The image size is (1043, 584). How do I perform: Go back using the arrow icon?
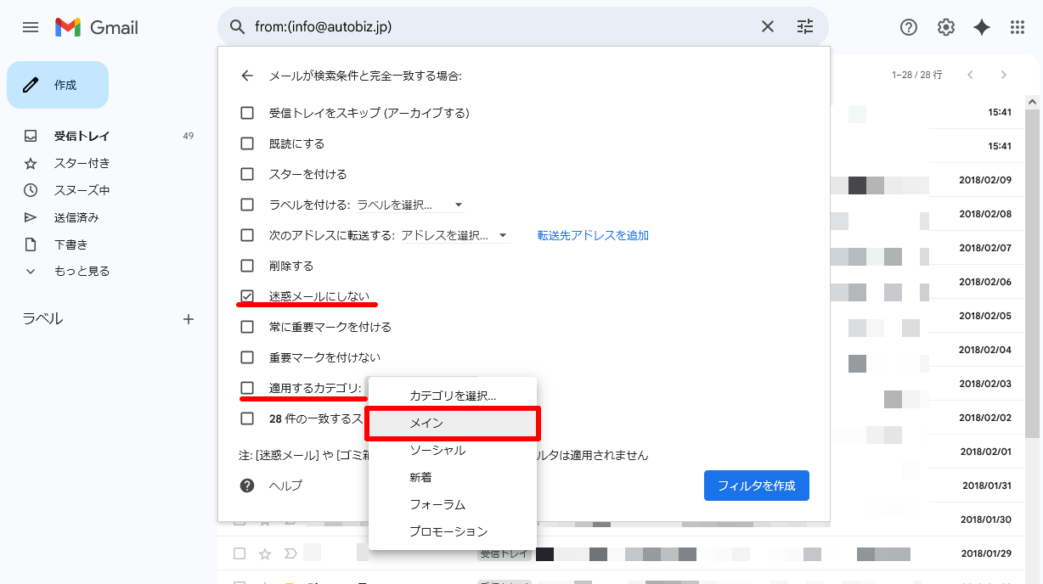[247, 76]
